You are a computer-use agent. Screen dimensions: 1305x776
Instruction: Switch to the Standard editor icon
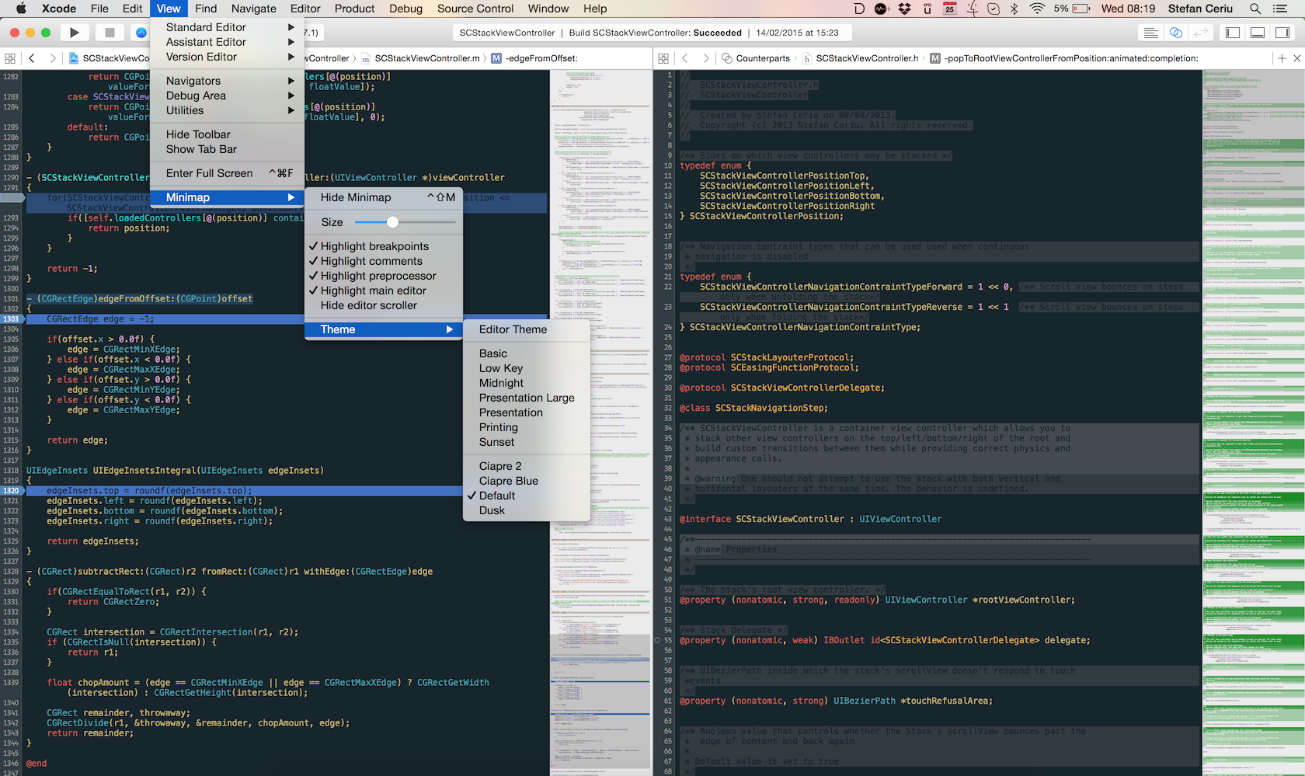[1151, 33]
